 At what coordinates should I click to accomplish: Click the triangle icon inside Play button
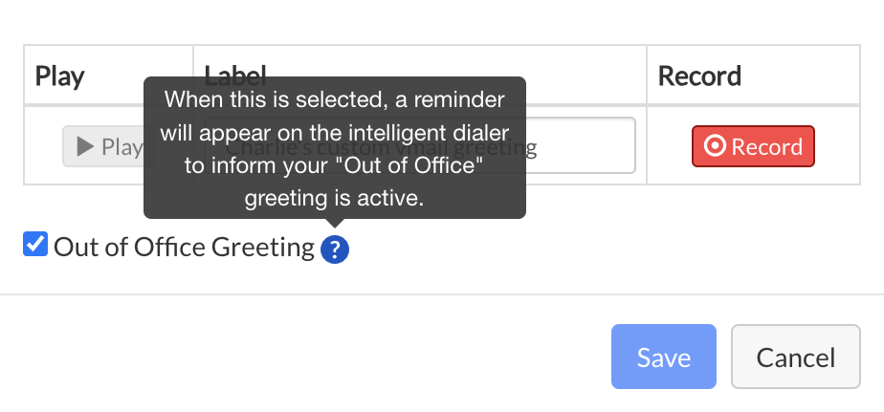[x=85, y=147]
